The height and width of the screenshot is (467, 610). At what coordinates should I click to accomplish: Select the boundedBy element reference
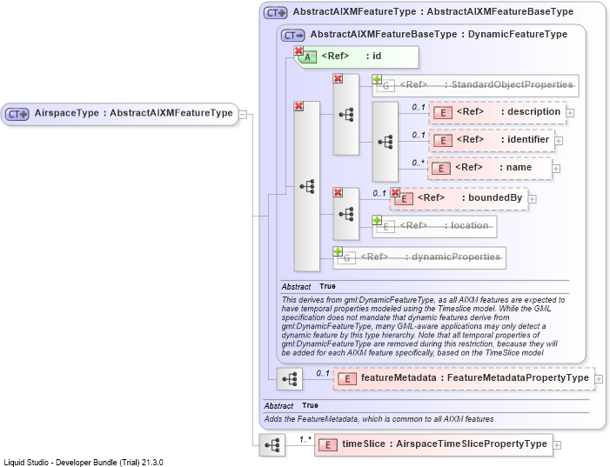459,198
